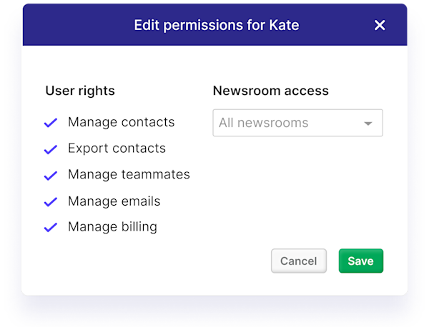Open the All newsrooms dropdown field
This screenshot has width=429, height=327.
[x=286, y=123]
